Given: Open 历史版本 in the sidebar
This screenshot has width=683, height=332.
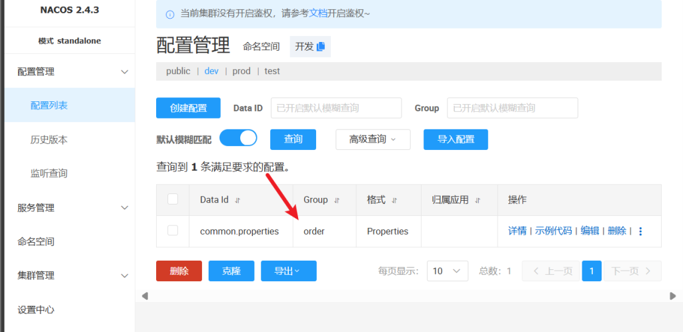Looking at the screenshot, I should [49, 140].
